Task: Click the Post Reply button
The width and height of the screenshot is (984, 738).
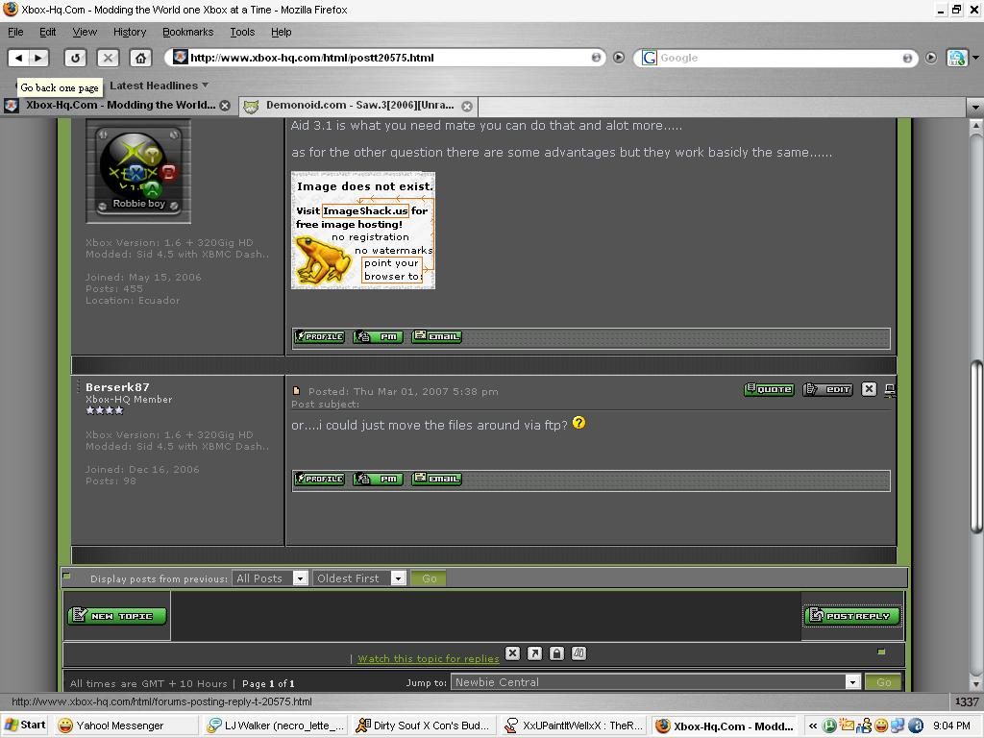Action: tap(851, 616)
